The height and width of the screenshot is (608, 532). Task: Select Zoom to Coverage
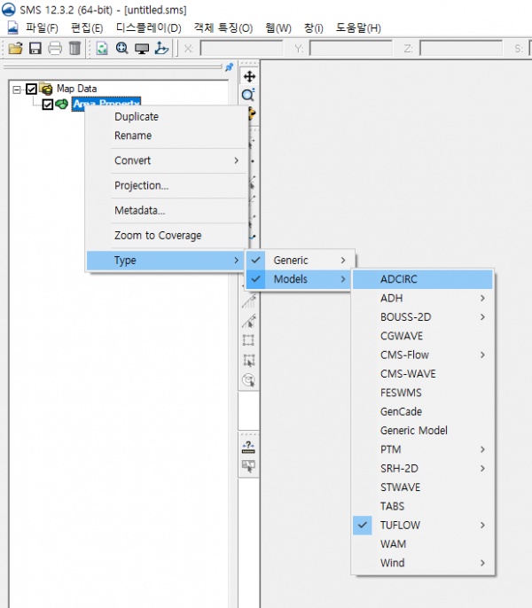[x=168, y=236]
